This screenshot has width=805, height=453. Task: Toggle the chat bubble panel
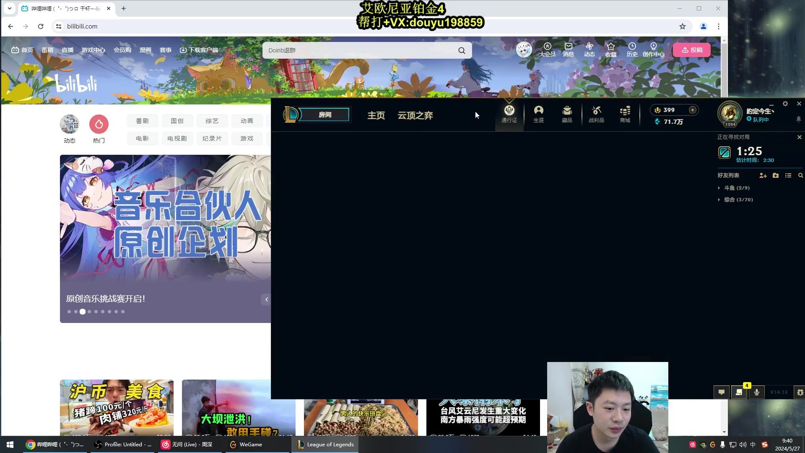coord(721,392)
